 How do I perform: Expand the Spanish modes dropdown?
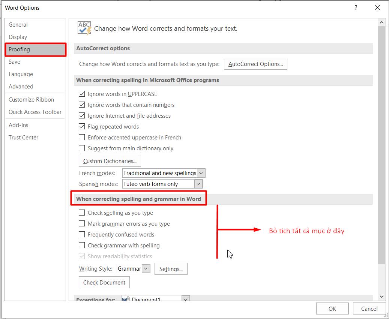pyautogui.click(x=198, y=184)
